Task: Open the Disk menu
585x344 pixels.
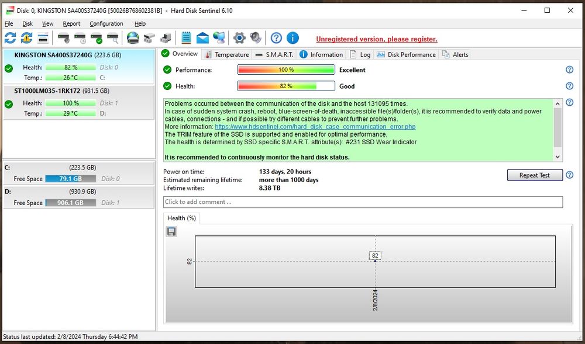Action: click(x=27, y=23)
